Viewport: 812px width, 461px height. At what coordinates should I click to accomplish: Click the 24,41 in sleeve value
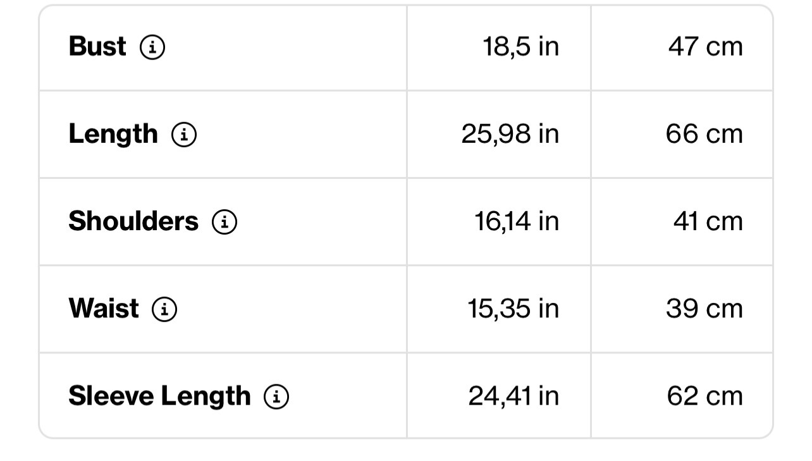click(514, 396)
